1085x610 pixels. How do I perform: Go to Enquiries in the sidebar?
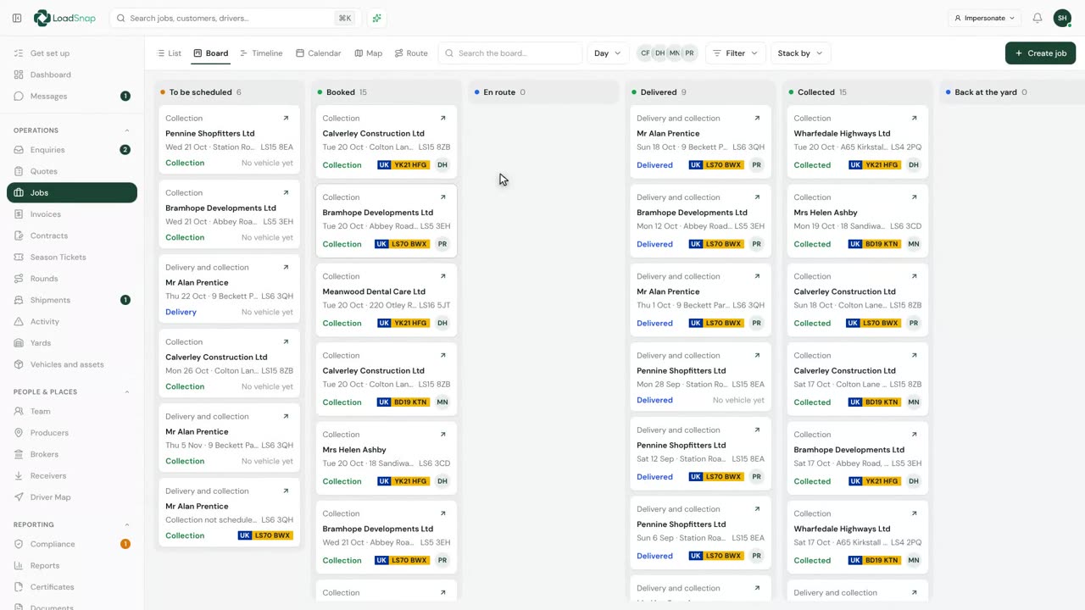pyautogui.click(x=72, y=150)
